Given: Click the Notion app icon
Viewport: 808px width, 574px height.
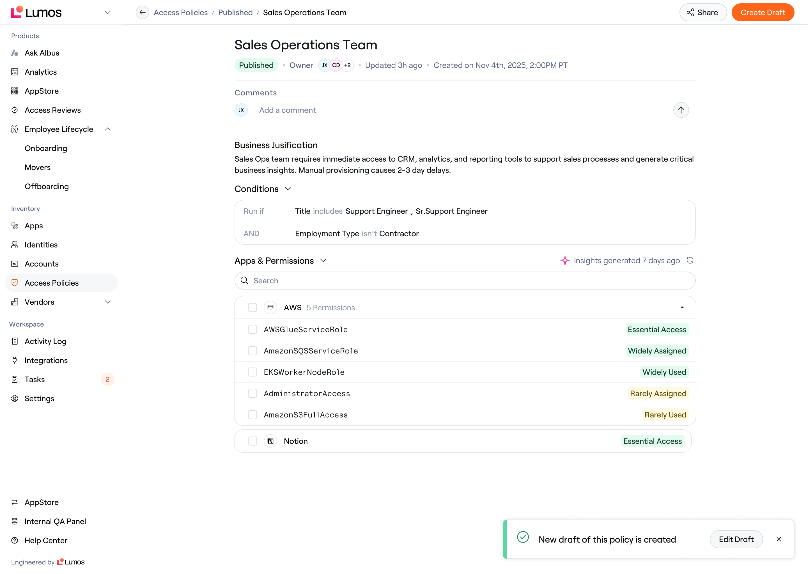Looking at the screenshot, I should pyautogui.click(x=270, y=441).
